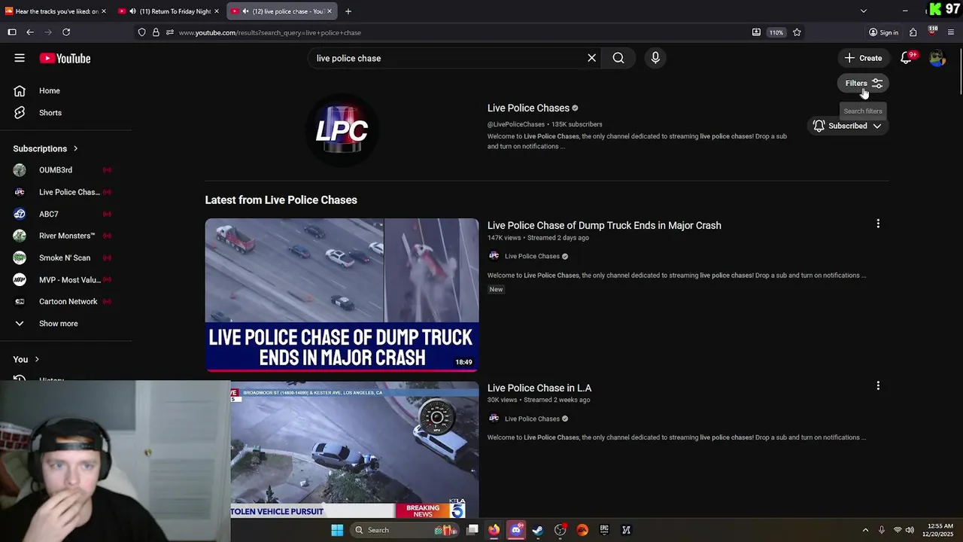Open options for the Dump Truck video
963x542 pixels.
(x=878, y=224)
